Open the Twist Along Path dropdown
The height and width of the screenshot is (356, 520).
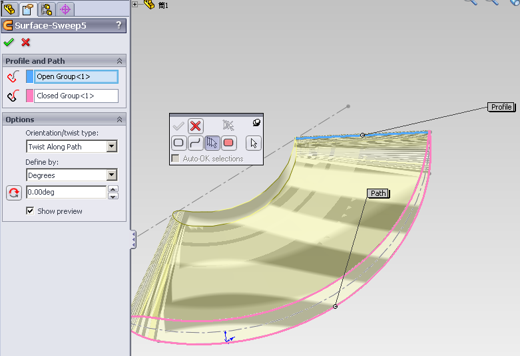(x=112, y=146)
